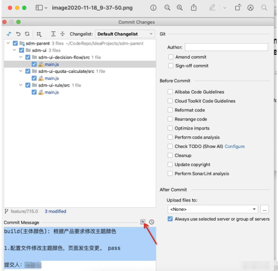Click the Rollback undo icon
Screen dimensions: 278x271
[x=18, y=34]
